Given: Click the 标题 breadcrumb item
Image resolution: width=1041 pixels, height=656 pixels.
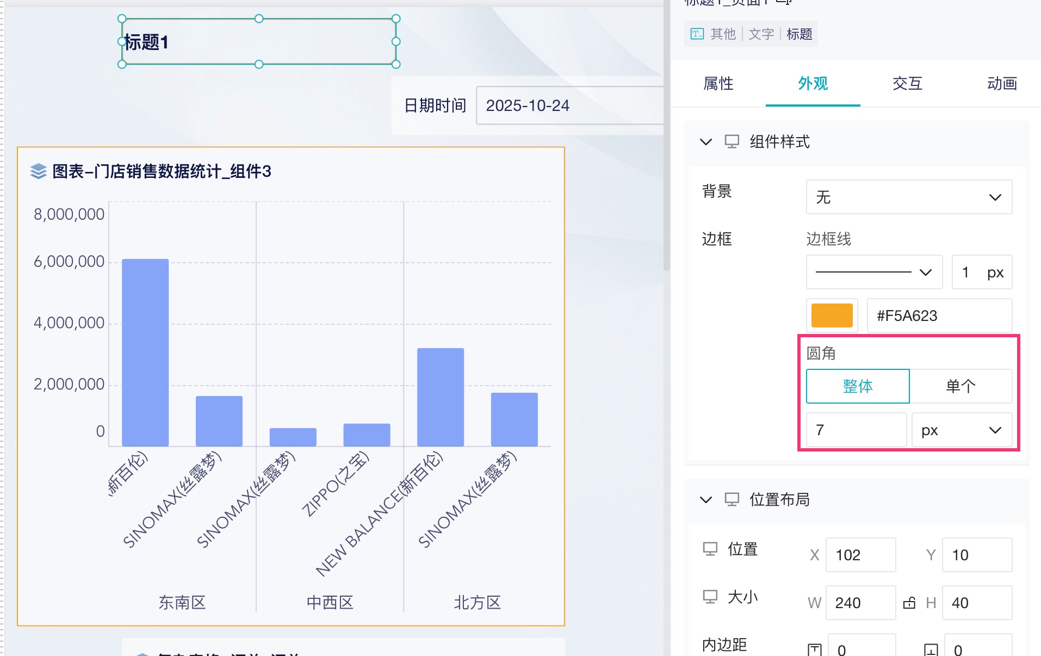Looking at the screenshot, I should point(799,34).
